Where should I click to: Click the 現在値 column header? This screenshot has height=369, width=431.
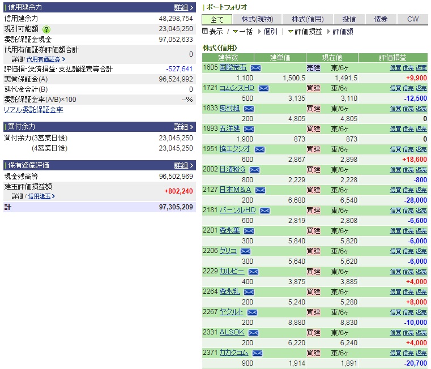click(x=332, y=58)
